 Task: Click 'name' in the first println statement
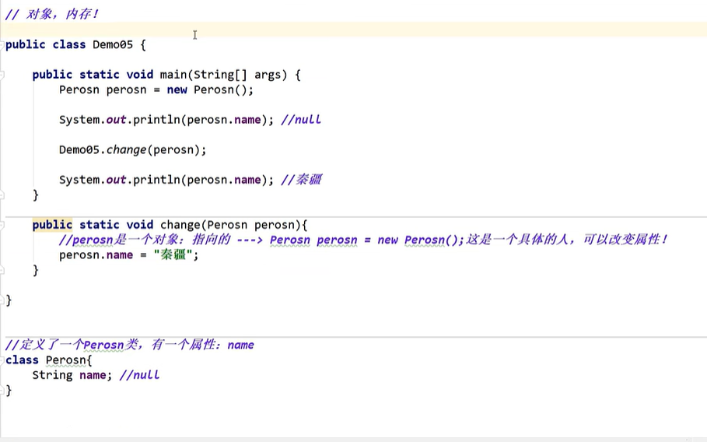coord(247,120)
